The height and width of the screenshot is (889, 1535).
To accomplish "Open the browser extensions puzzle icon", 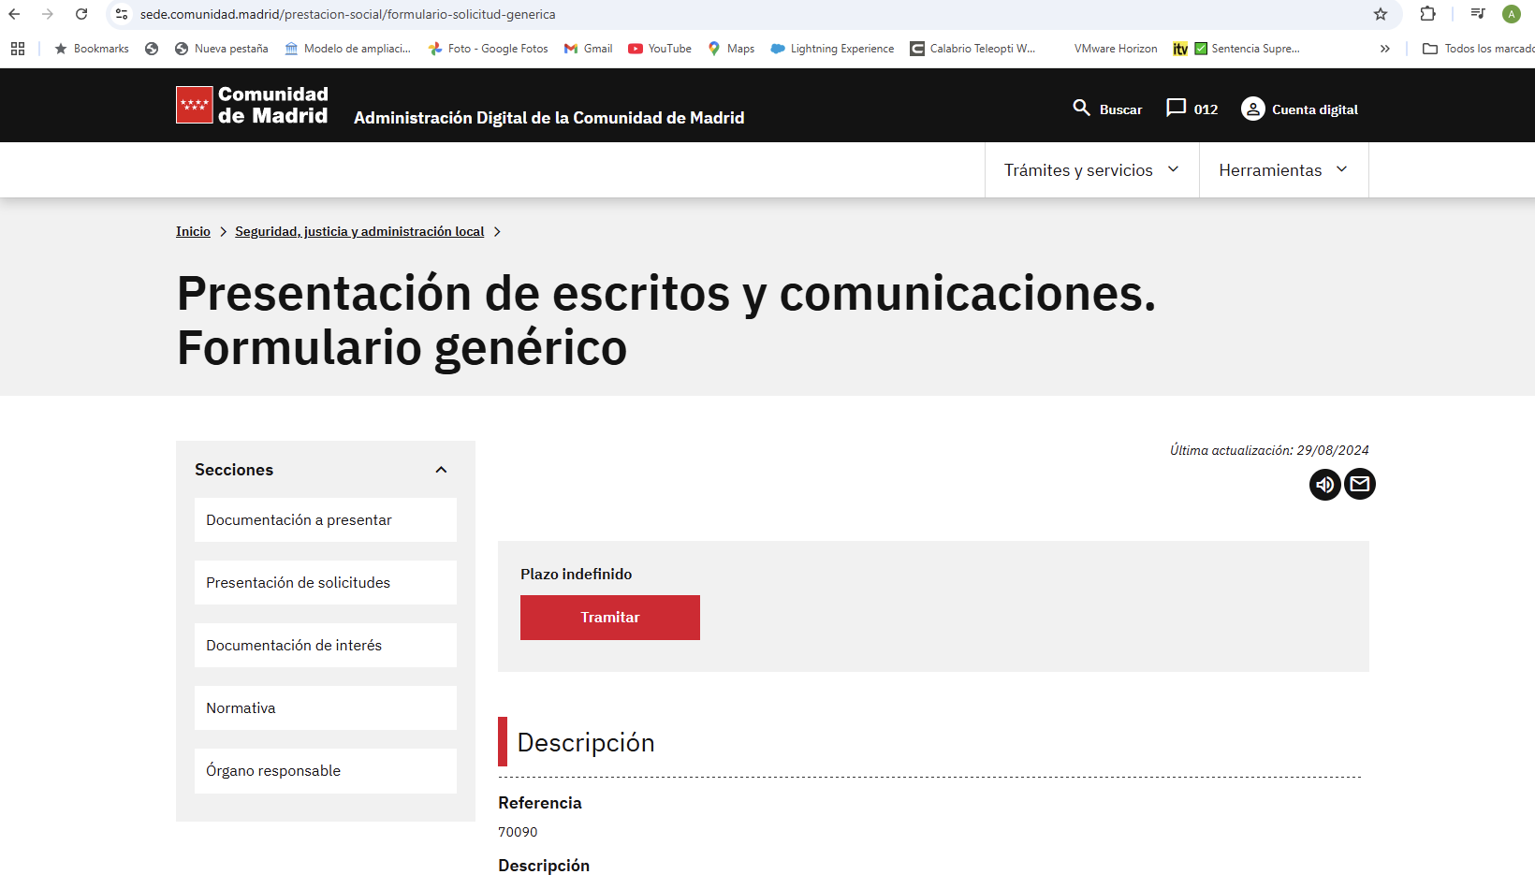I will coord(1427,14).
